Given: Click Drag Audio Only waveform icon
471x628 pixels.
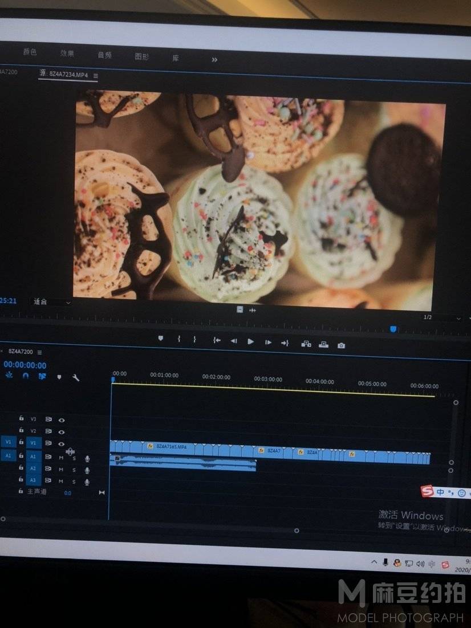Looking at the screenshot, I should tap(253, 310).
